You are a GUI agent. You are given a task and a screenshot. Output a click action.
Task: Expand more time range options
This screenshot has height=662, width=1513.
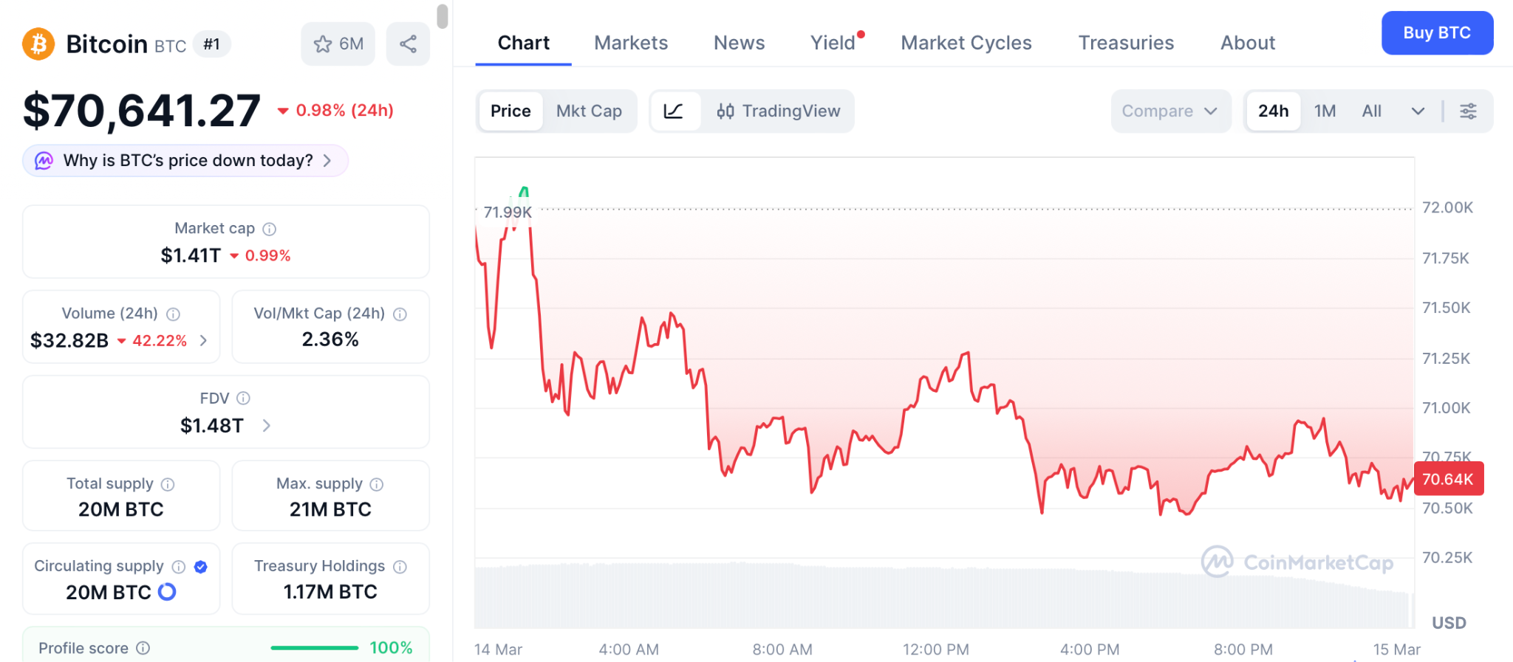[x=1418, y=111]
